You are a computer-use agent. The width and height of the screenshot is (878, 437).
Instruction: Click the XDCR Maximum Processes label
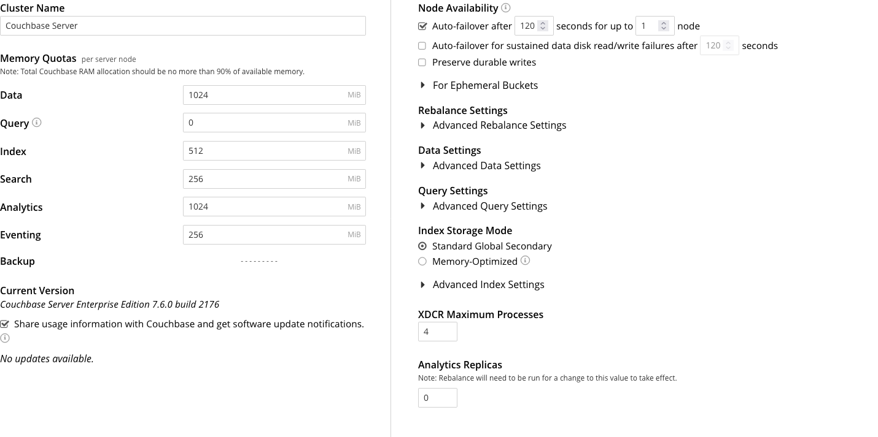click(x=481, y=314)
